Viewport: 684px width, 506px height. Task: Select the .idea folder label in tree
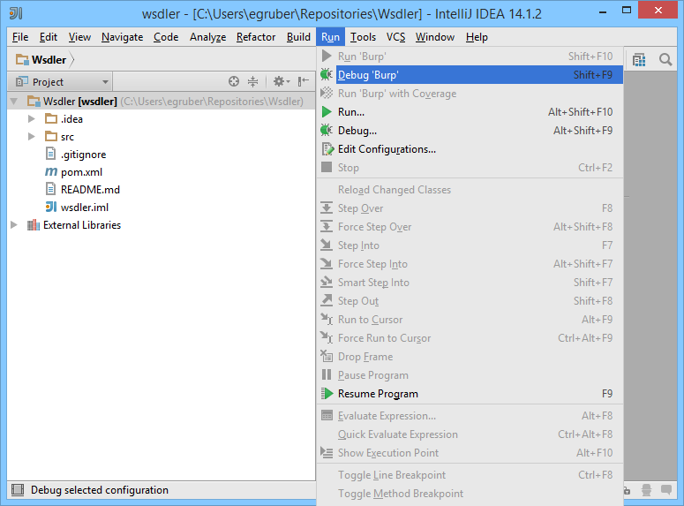[x=71, y=118]
